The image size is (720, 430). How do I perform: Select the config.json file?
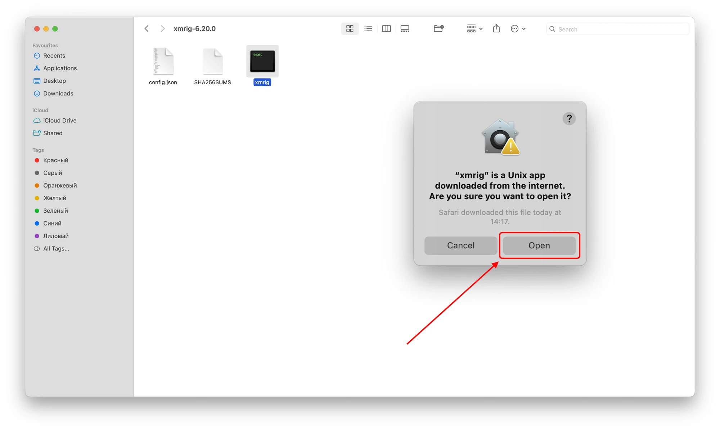coord(163,62)
